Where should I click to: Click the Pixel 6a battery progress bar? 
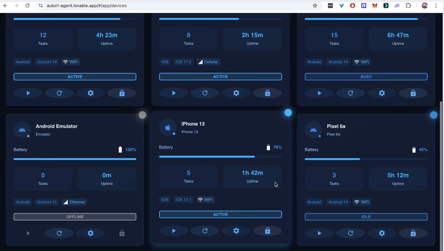tap(366, 159)
